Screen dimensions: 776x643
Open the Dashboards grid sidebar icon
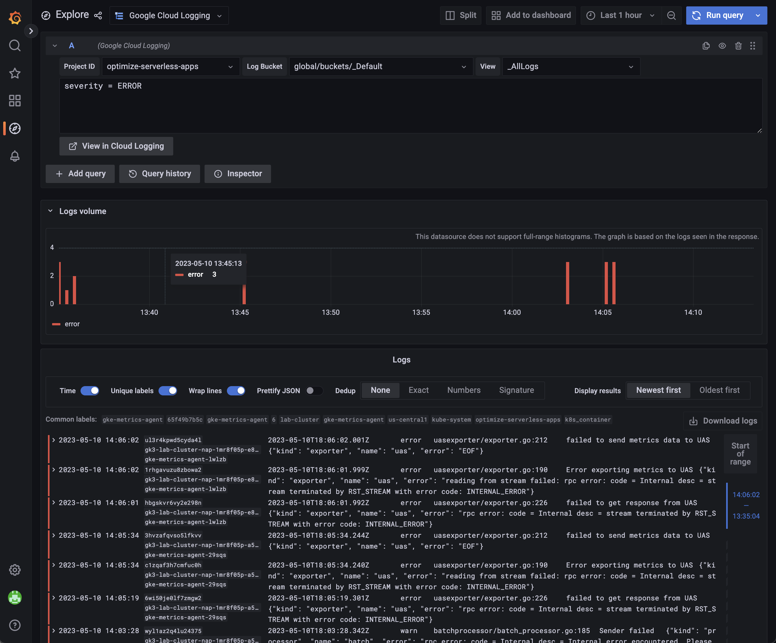[x=15, y=101]
